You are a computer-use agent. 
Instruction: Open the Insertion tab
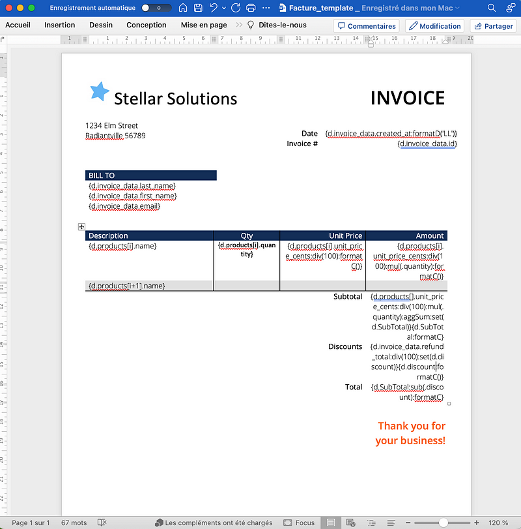pos(60,25)
